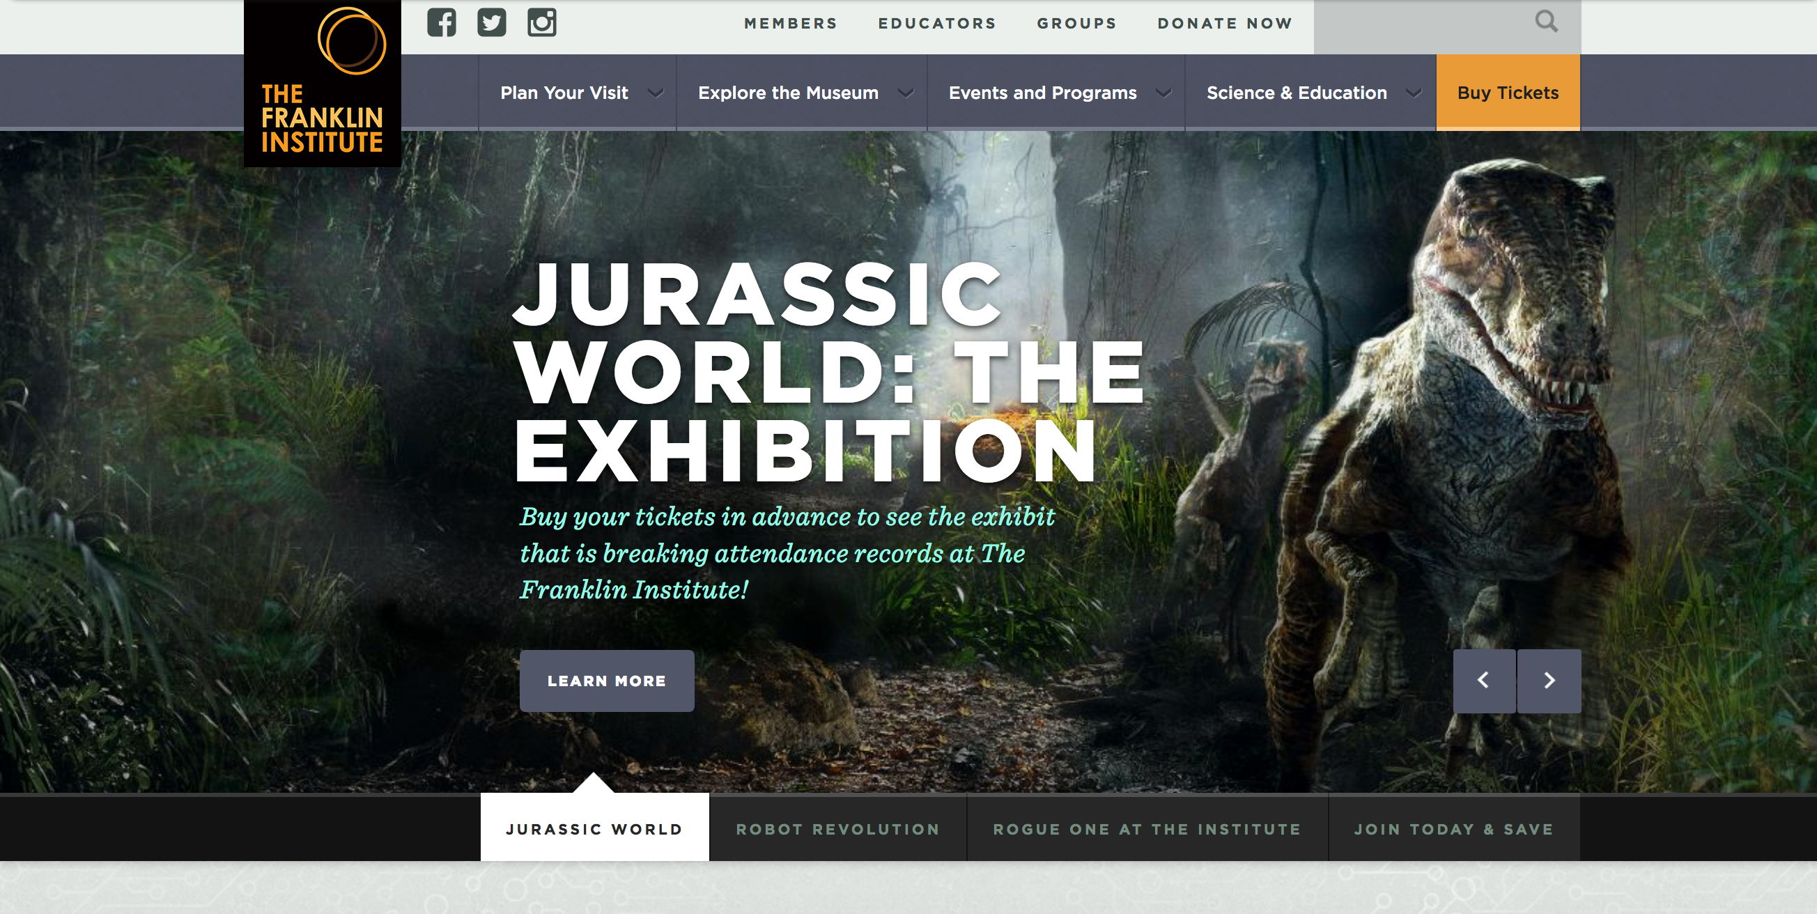Select the Jurassic World slide tab
1817x914 pixels.
[x=593, y=830]
